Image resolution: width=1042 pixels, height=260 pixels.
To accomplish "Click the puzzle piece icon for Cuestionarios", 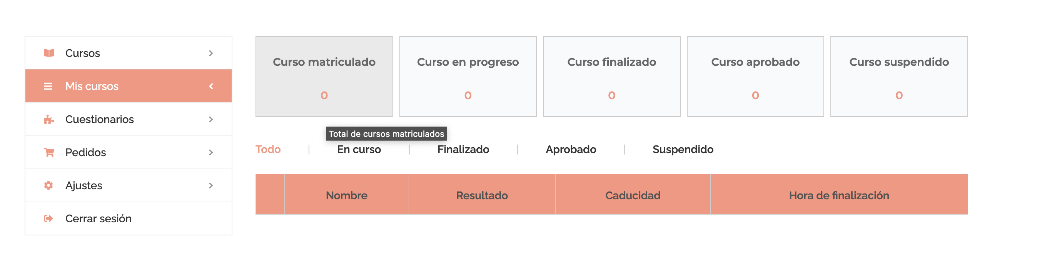I will (48, 119).
